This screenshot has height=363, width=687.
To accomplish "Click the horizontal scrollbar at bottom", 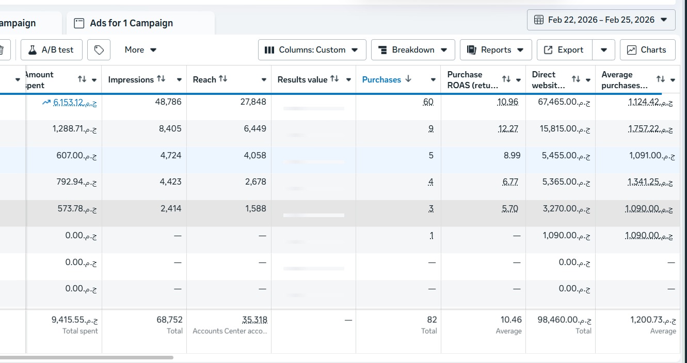I will click(87, 357).
